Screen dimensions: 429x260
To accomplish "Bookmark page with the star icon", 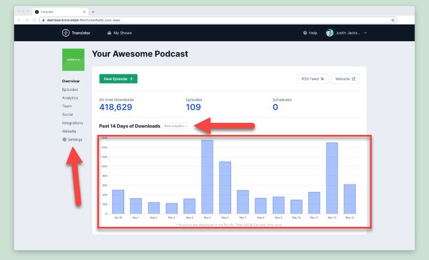I will click(392, 20).
